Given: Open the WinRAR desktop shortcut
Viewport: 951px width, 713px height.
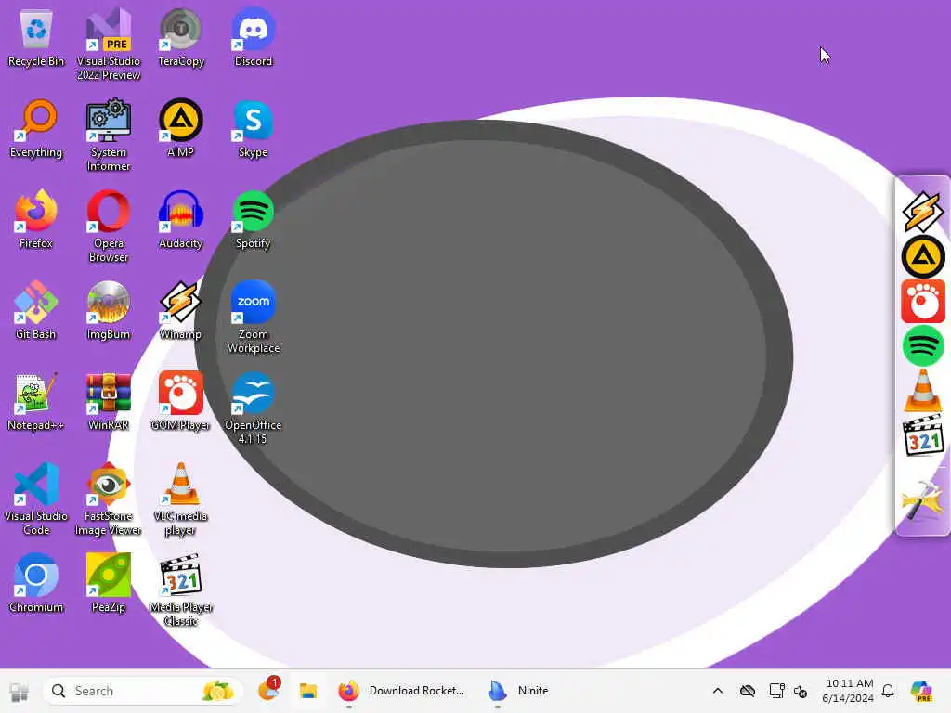Looking at the screenshot, I should [x=109, y=401].
